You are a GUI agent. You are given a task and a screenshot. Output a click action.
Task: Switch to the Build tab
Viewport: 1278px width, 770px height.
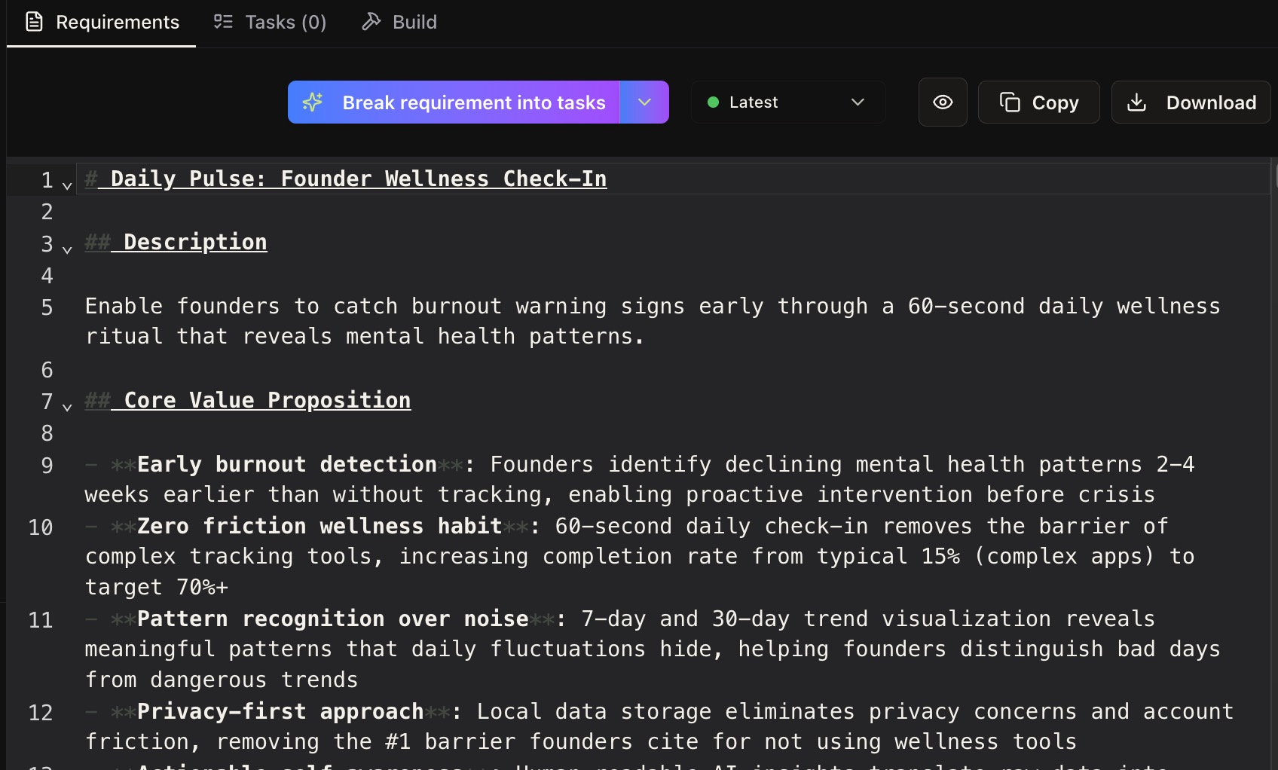(x=414, y=22)
